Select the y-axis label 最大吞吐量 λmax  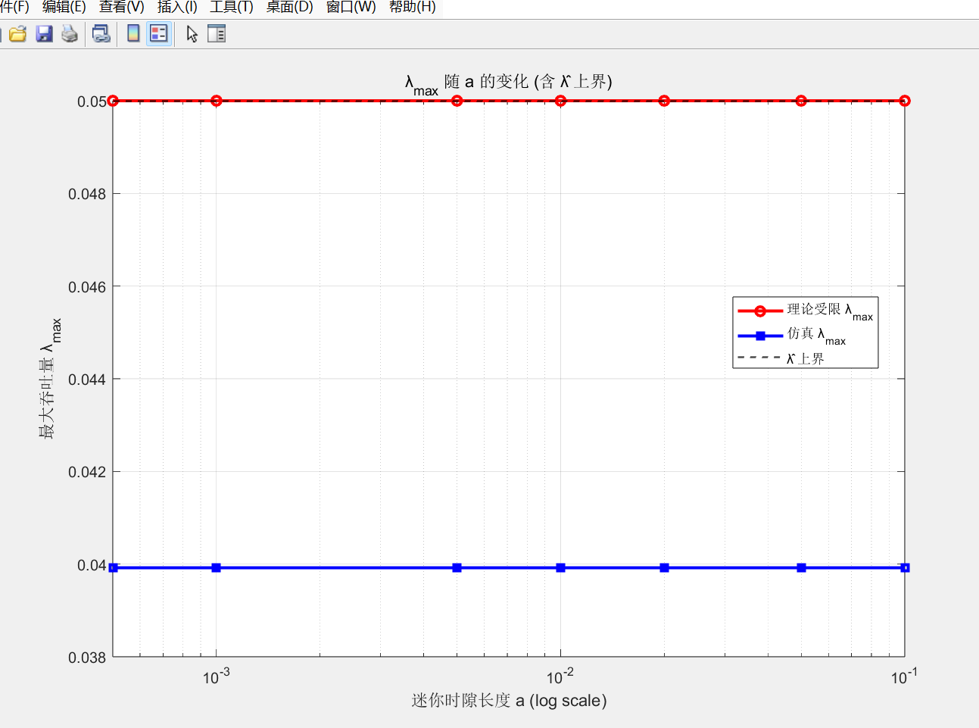50,378
